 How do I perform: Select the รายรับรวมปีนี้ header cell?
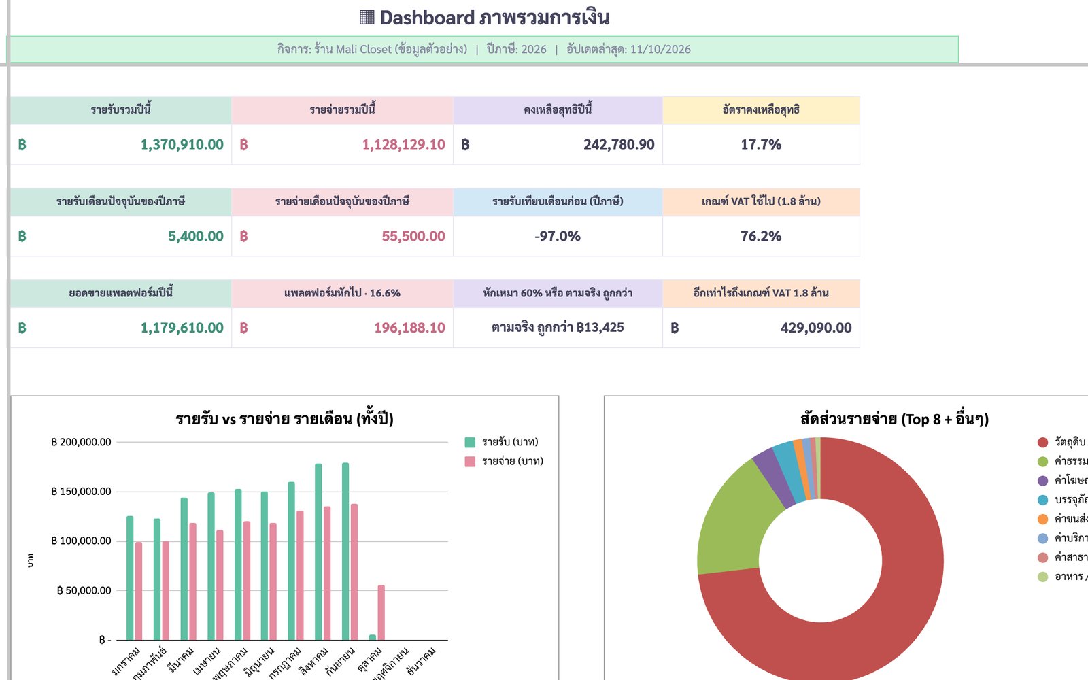pos(120,110)
